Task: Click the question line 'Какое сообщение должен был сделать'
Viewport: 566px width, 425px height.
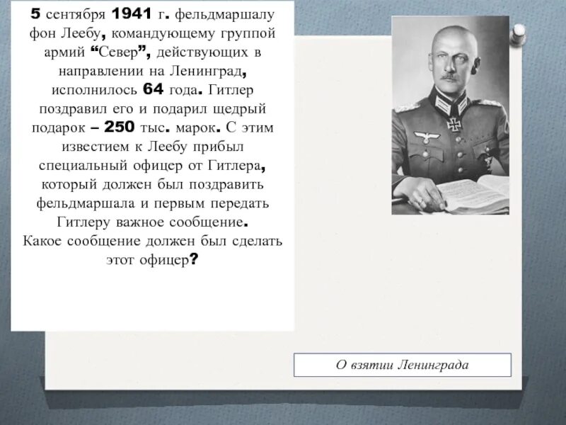Action: coord(152,241)
